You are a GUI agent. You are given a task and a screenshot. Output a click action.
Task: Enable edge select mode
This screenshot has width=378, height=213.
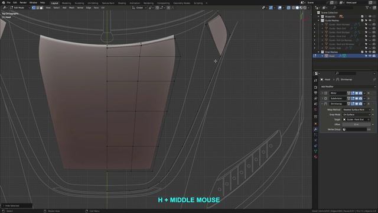[37, 8]
